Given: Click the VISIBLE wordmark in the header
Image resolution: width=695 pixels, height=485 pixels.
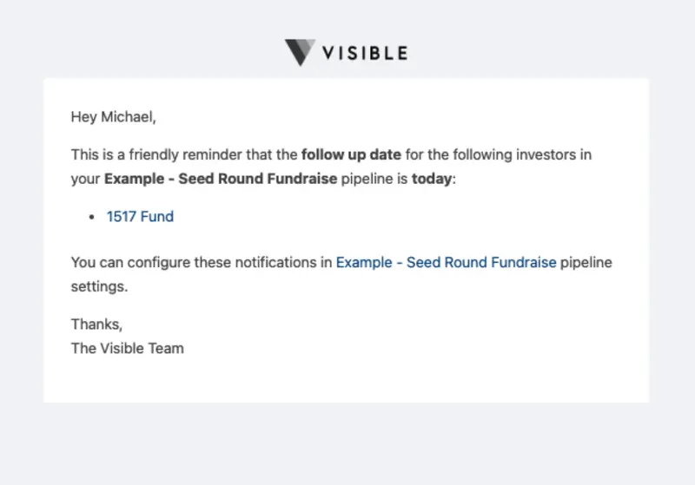Looking at the screenshot, I should coord(365,53).
